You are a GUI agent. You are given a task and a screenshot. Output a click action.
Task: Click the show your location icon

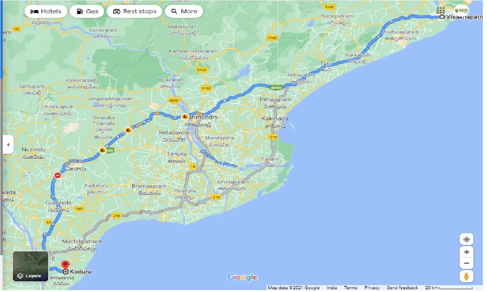466,240
